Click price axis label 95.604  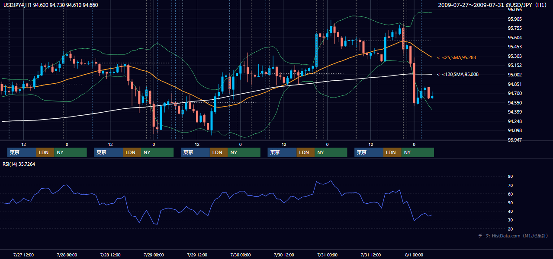pyautogui.click(x=514, y=38)
